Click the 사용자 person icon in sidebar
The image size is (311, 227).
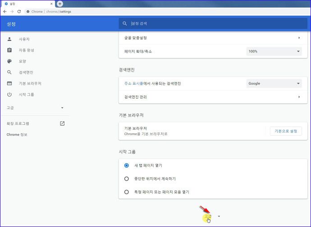9,39
